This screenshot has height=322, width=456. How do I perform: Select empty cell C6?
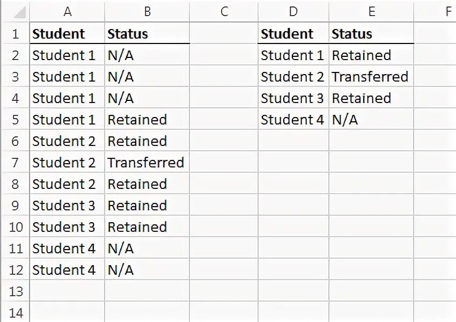point(224,141)
